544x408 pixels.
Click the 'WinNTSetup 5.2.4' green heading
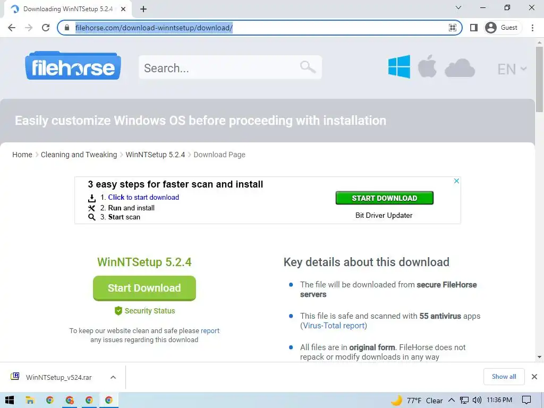click(x=144, y=262)
